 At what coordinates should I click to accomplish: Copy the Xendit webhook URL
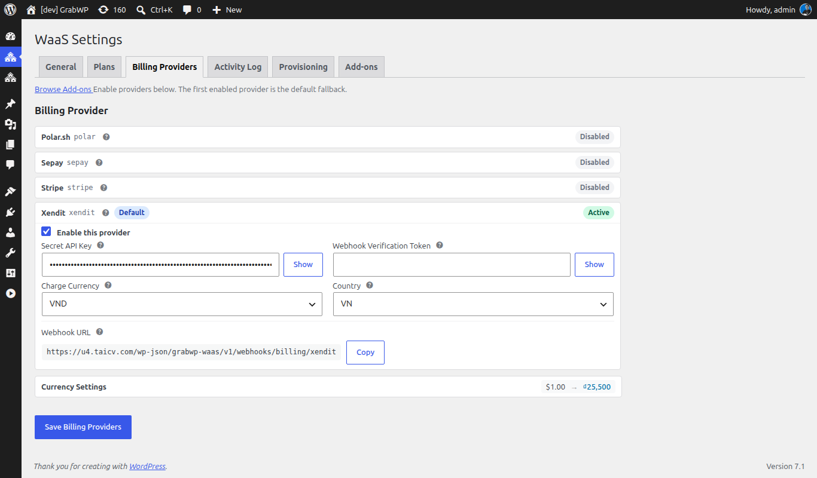365,353
